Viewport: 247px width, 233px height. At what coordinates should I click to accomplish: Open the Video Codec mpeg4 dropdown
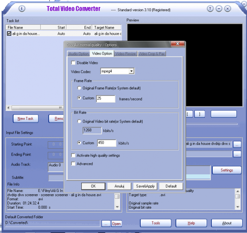tap(131, 71)
